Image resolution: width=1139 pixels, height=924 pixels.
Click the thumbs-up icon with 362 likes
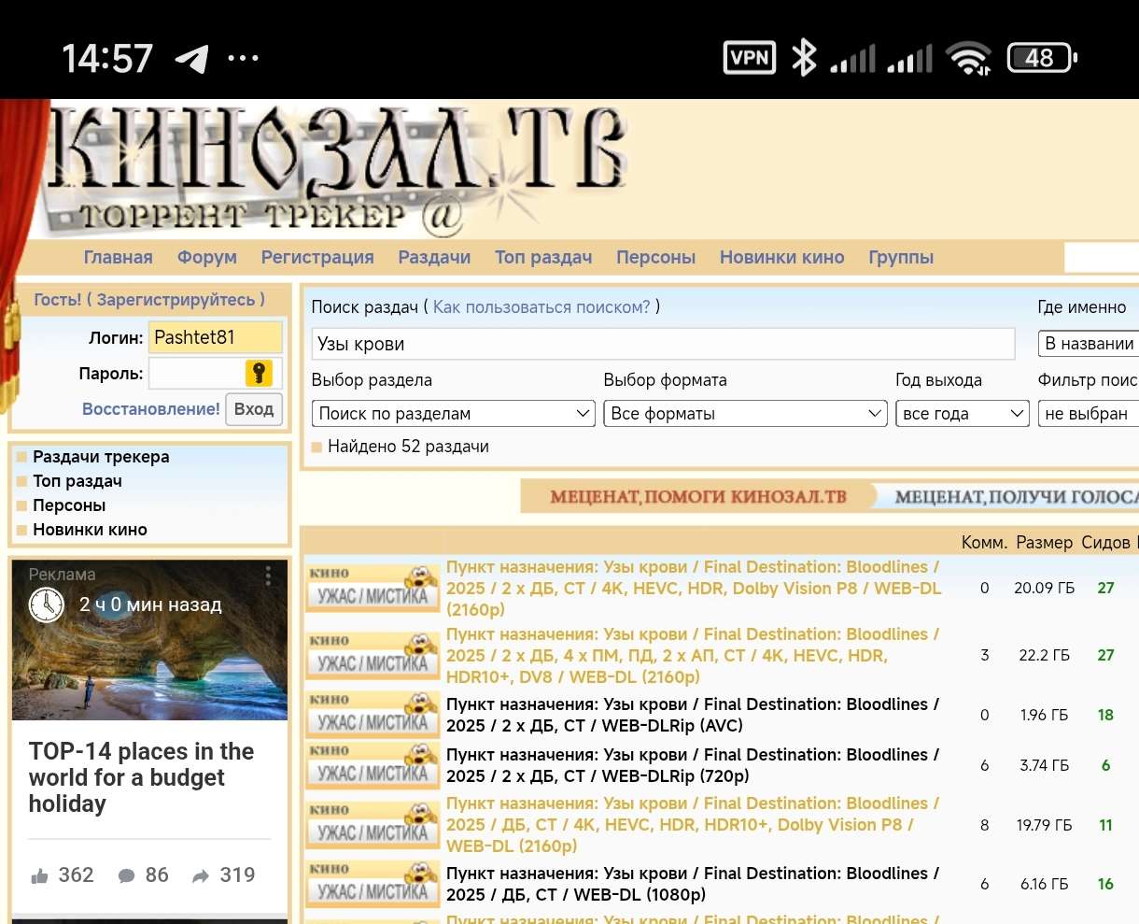39,876
